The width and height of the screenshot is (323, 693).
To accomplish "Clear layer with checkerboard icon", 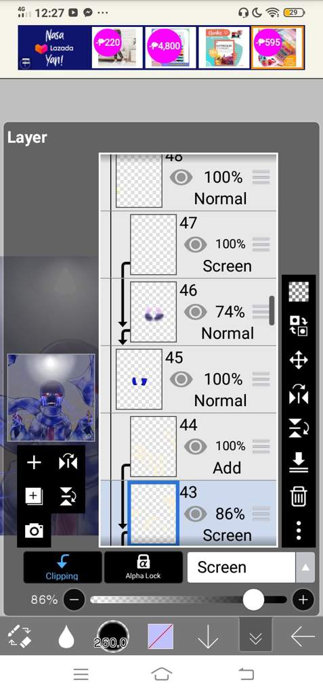I will point(299,292).
